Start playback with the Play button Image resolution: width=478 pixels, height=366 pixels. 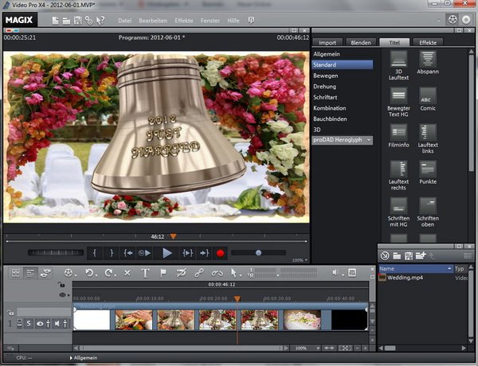[x=167, y=253]
